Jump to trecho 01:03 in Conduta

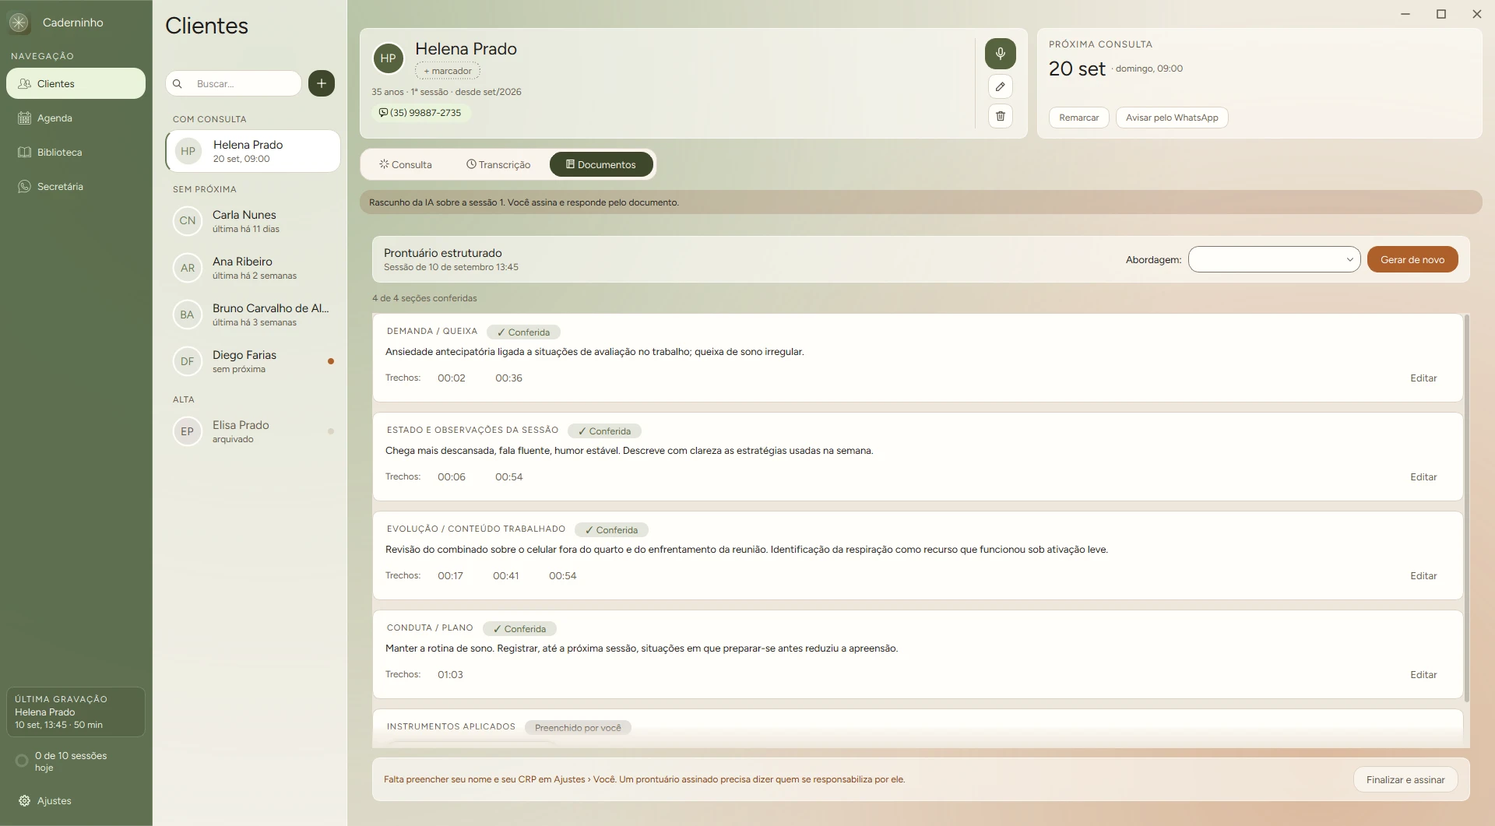pyautogui.click(x=450, y=675)
